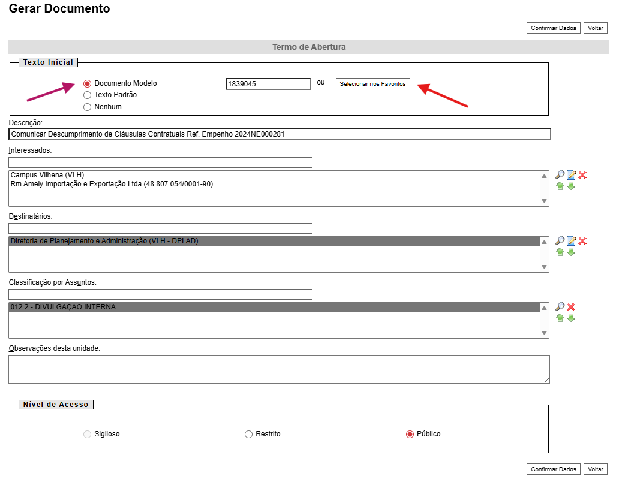Focus the Descrição text field
The height and width of the screenshot is (479, 622).
pyautogui.click(x=280, y=135)
